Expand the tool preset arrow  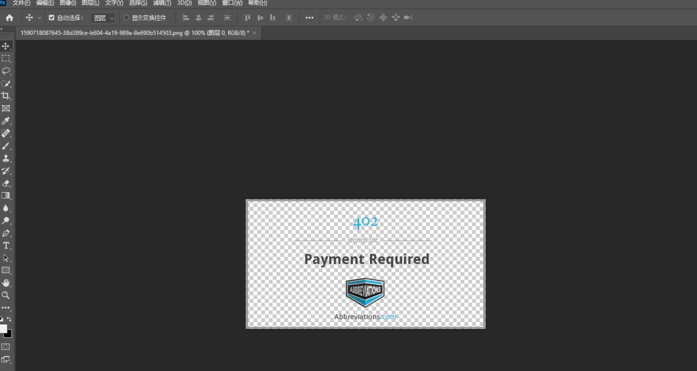[39, 18]
